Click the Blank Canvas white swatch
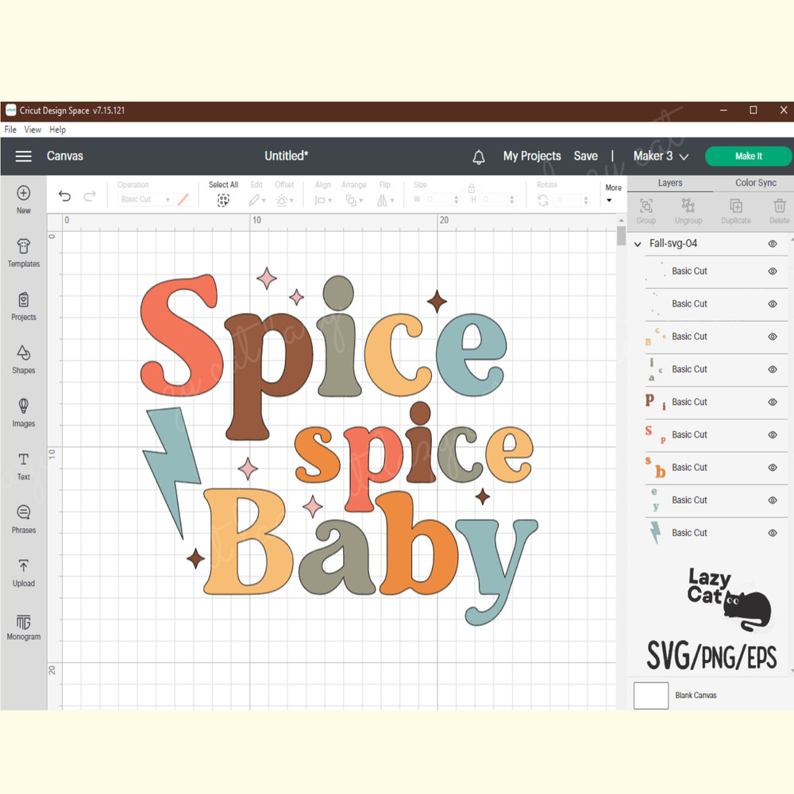This screenshot has height=794, width=794. click(x=651, y=695)
